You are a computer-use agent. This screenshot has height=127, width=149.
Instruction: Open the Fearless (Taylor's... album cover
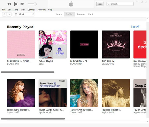pyautogui.click(x=116, y=93)
